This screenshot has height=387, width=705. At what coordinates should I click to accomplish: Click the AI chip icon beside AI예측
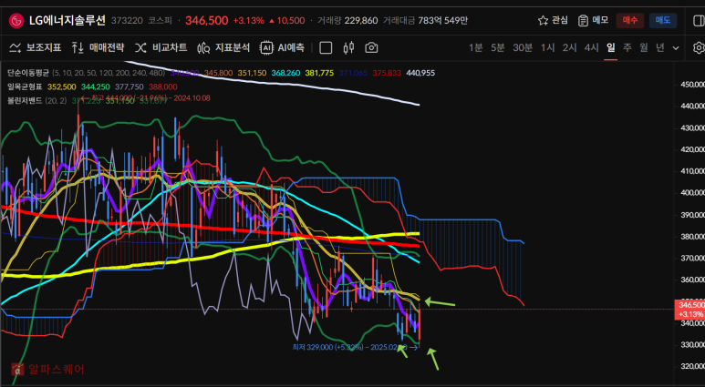point(266,47)
